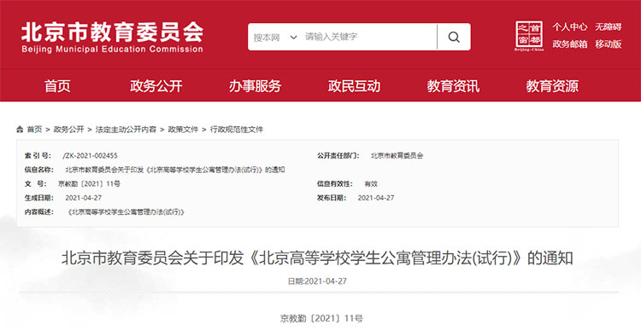
Task: Open the 首都之窗 Beijing-China logo
Action: pyautogui.click(x=529, y=36)
